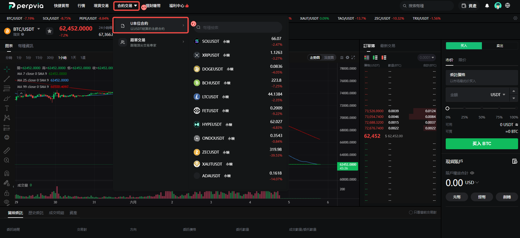Open 快捷買幣 menu
The width and height of the screenshot is (520, 238).
tap(61, 6)
